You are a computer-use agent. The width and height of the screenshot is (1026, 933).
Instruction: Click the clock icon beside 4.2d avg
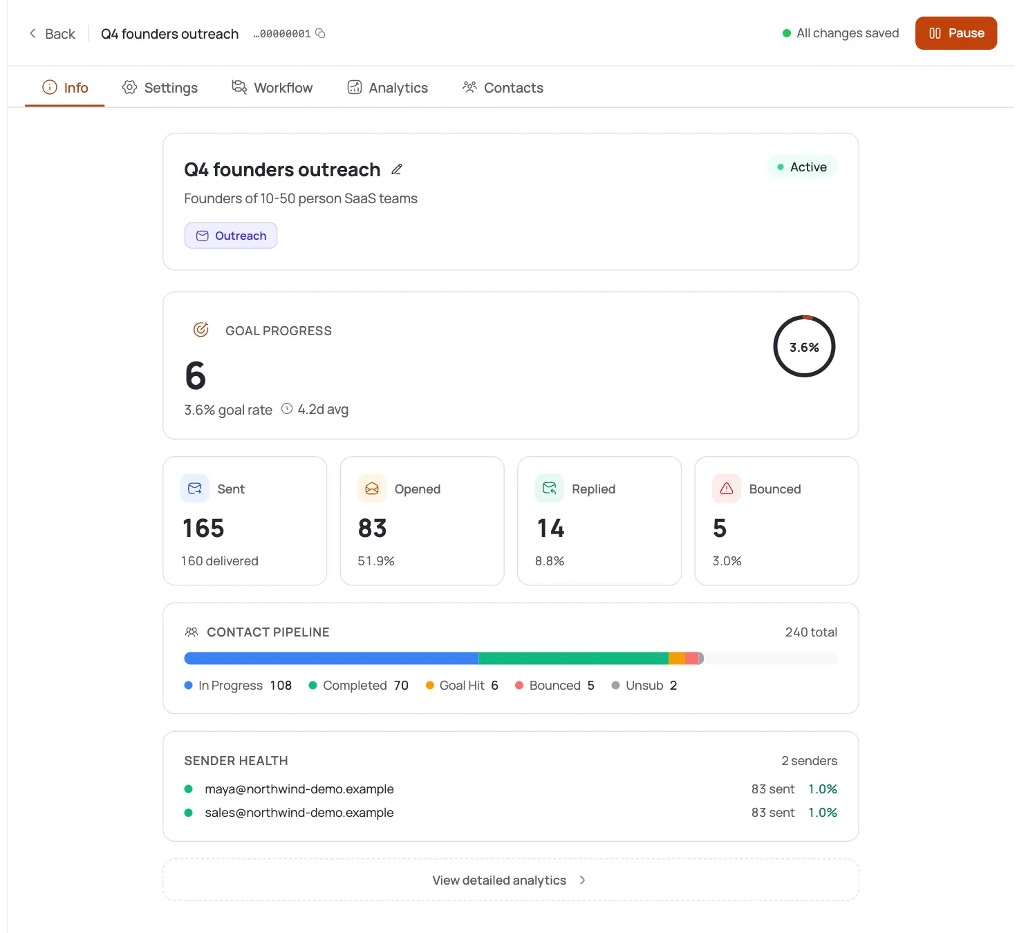point(287,408)
